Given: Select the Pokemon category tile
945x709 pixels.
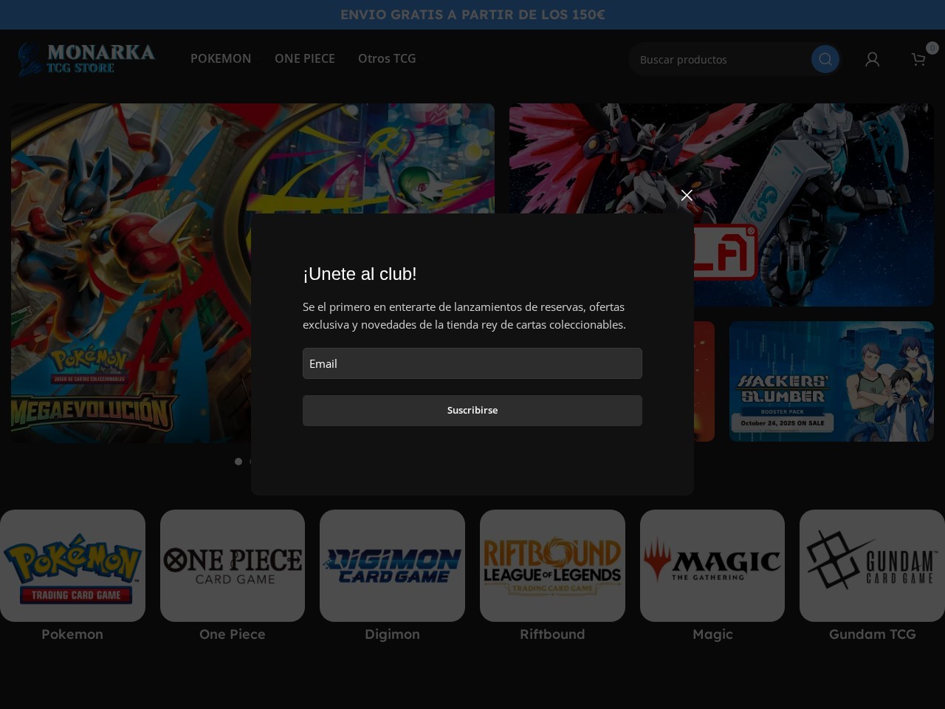Looking at the screenshot, I should 72,566.
